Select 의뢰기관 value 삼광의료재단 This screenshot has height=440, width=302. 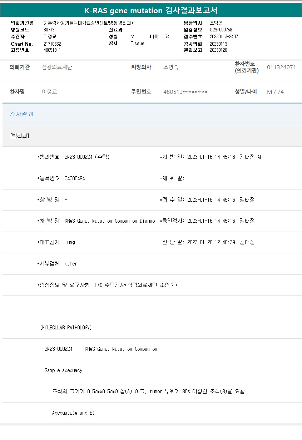[57, 67]
